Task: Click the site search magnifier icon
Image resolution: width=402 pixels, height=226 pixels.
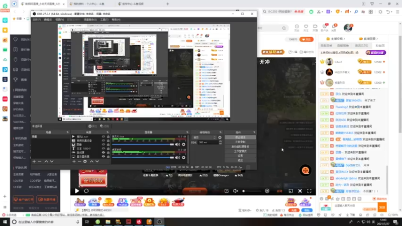Action: click(284, 28)
